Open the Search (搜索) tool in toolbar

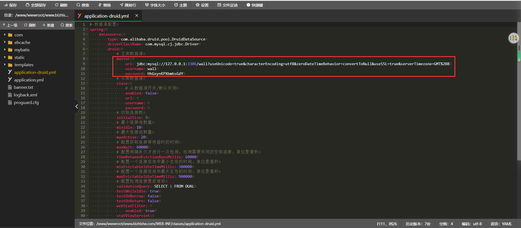(x=83, y=5)
